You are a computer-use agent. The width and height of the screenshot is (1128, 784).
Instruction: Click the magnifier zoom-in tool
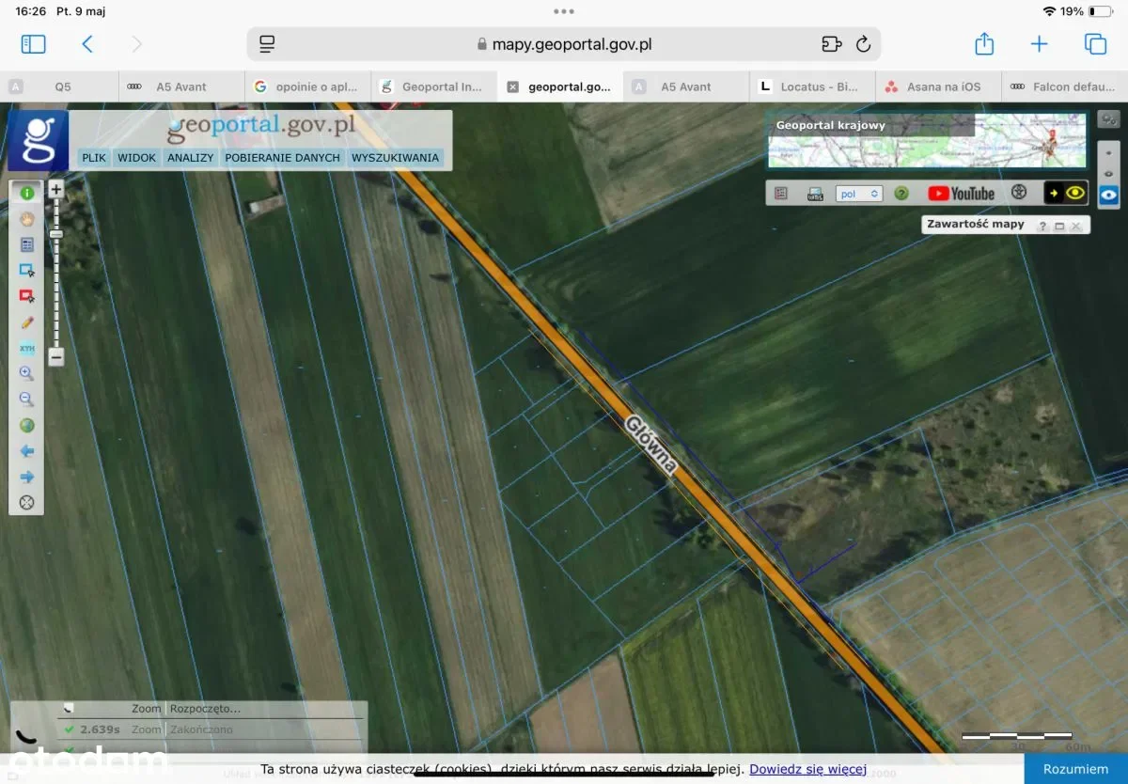[26, 373]
